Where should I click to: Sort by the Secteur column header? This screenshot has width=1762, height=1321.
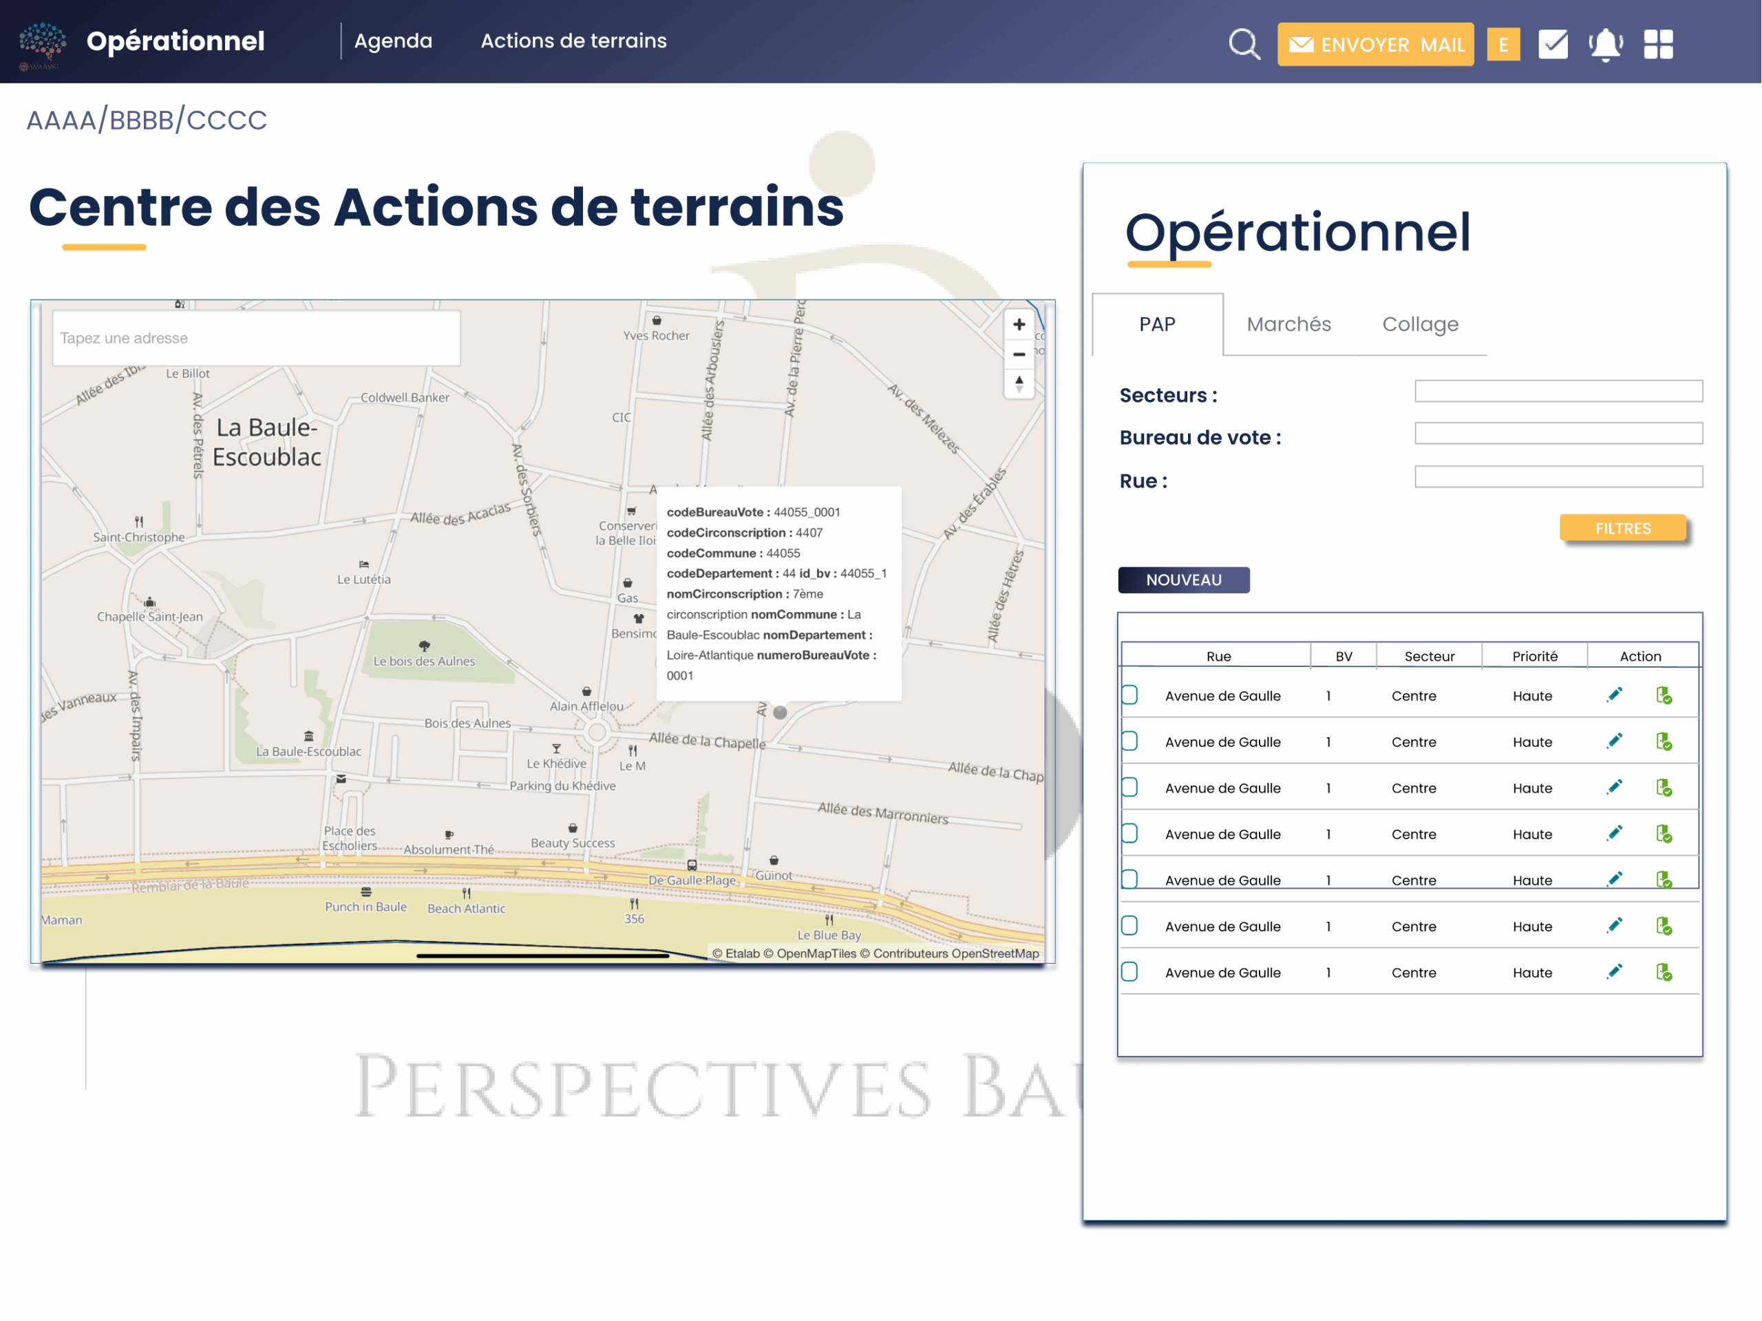coord(1429,657)
